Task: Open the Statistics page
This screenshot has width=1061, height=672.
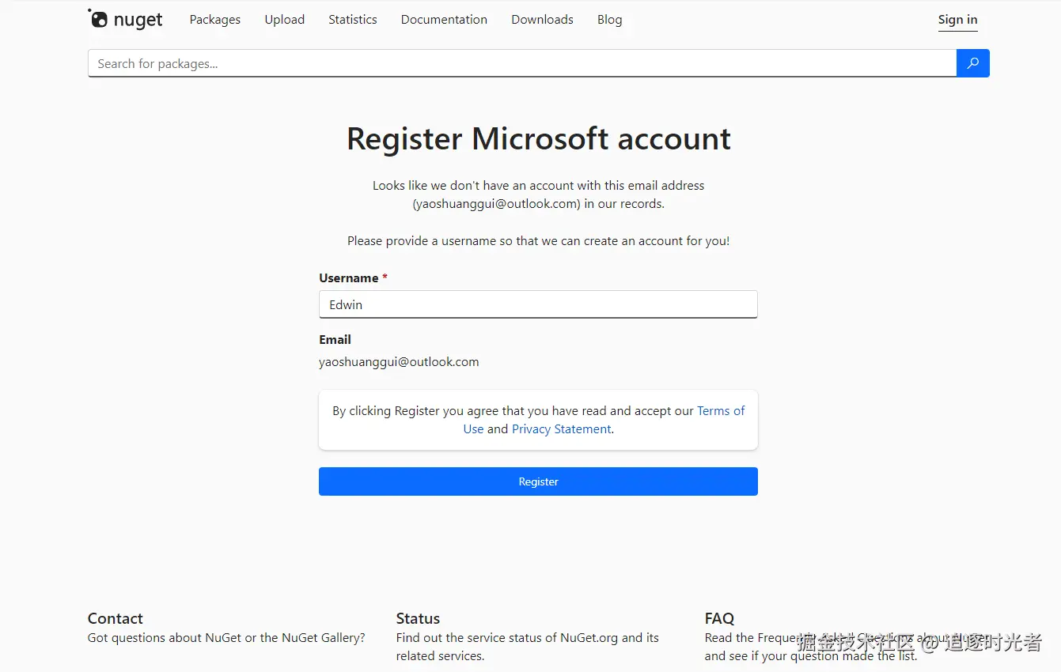Action: [x=353, y=20]
